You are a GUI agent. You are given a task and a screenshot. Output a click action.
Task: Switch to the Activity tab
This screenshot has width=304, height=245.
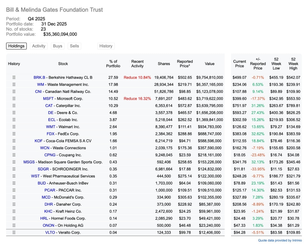[39, 46]
